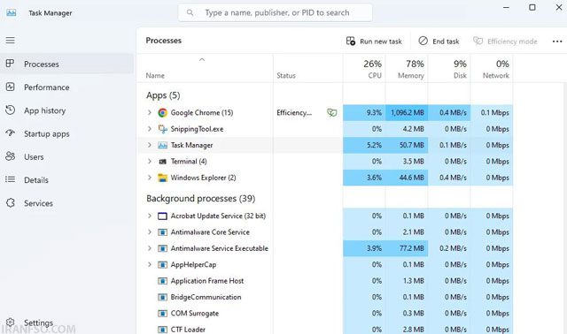This screenshot has width=567, height=334.
Task: Expand the Acrobat Update Service group
Action: tap(150, 216)
